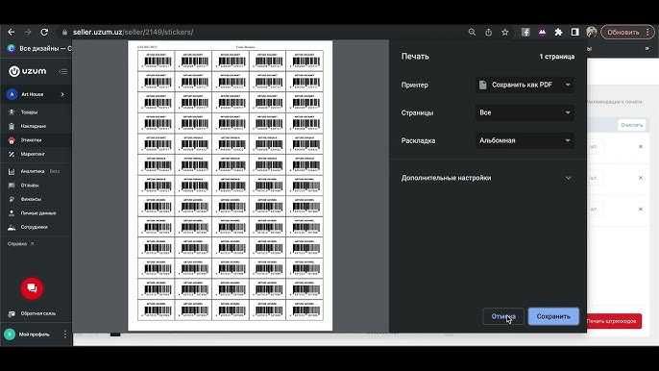Remove the first barcode list row
This screenshot has height=371, width=659.
641,147
